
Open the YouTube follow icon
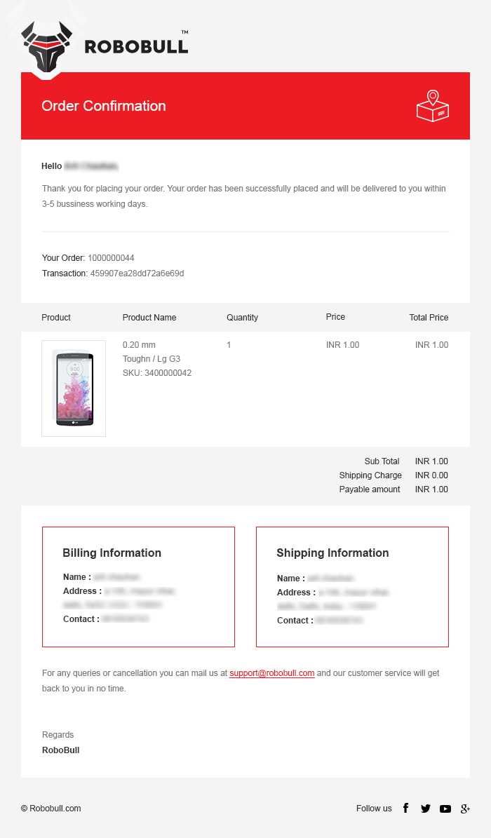(445, 809)
